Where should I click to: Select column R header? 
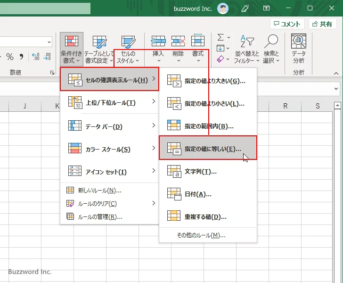point(285,106)
